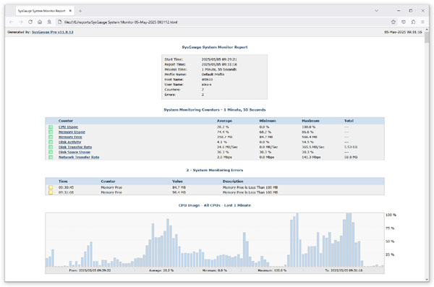
Task: Open the Disk Space Usage link
Action: pyautogui.click(x=75, y=152)
